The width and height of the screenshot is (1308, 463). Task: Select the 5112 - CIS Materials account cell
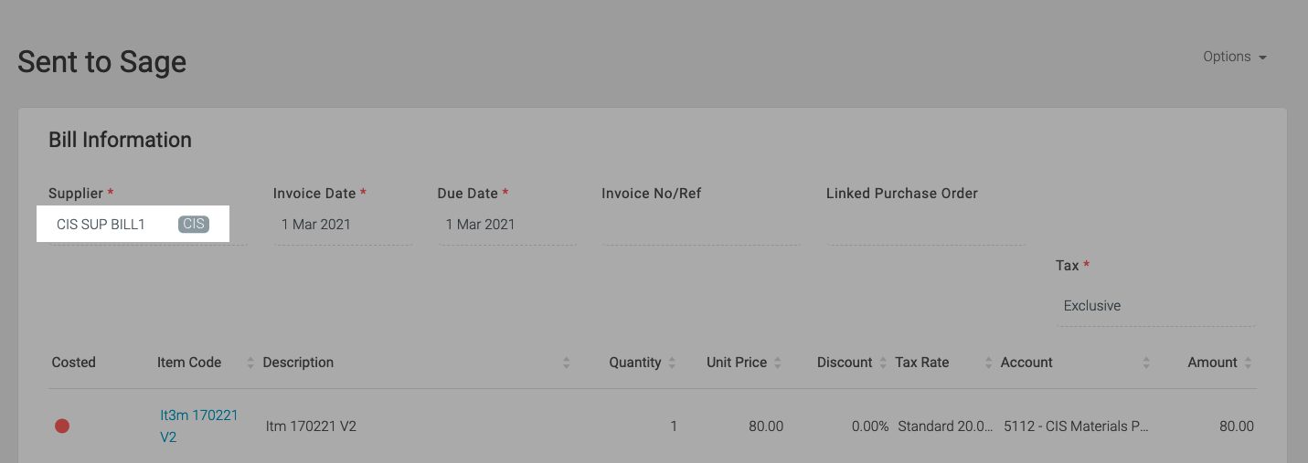(1076, 426)
